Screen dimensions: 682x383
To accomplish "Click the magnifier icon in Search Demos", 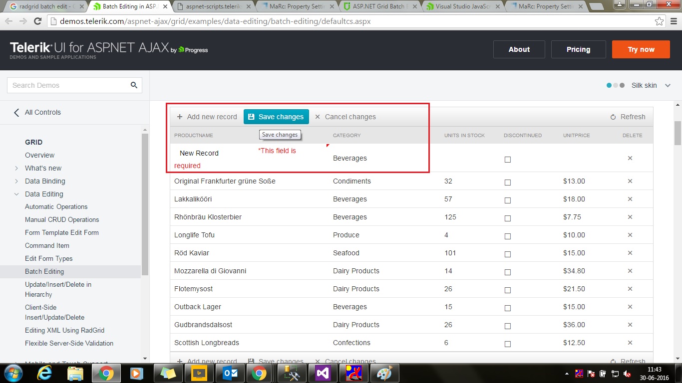I will tap(134, 85).
